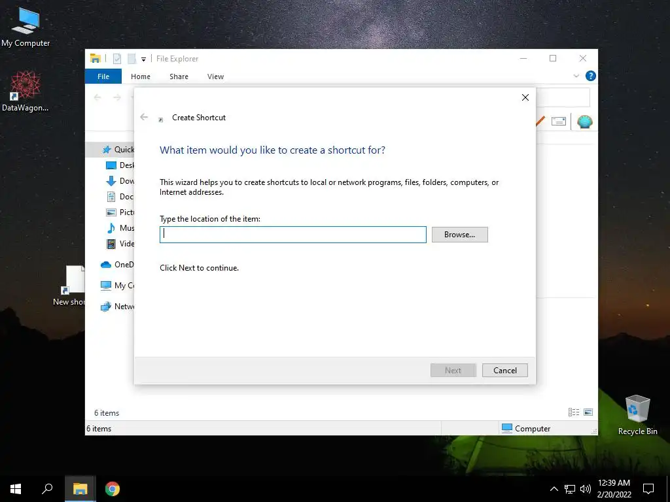This screenshot has width=670, height=502.
Task: Click the New folder quick access icon in the title bar
Action: pyautogui.click(x=132, y=58)
